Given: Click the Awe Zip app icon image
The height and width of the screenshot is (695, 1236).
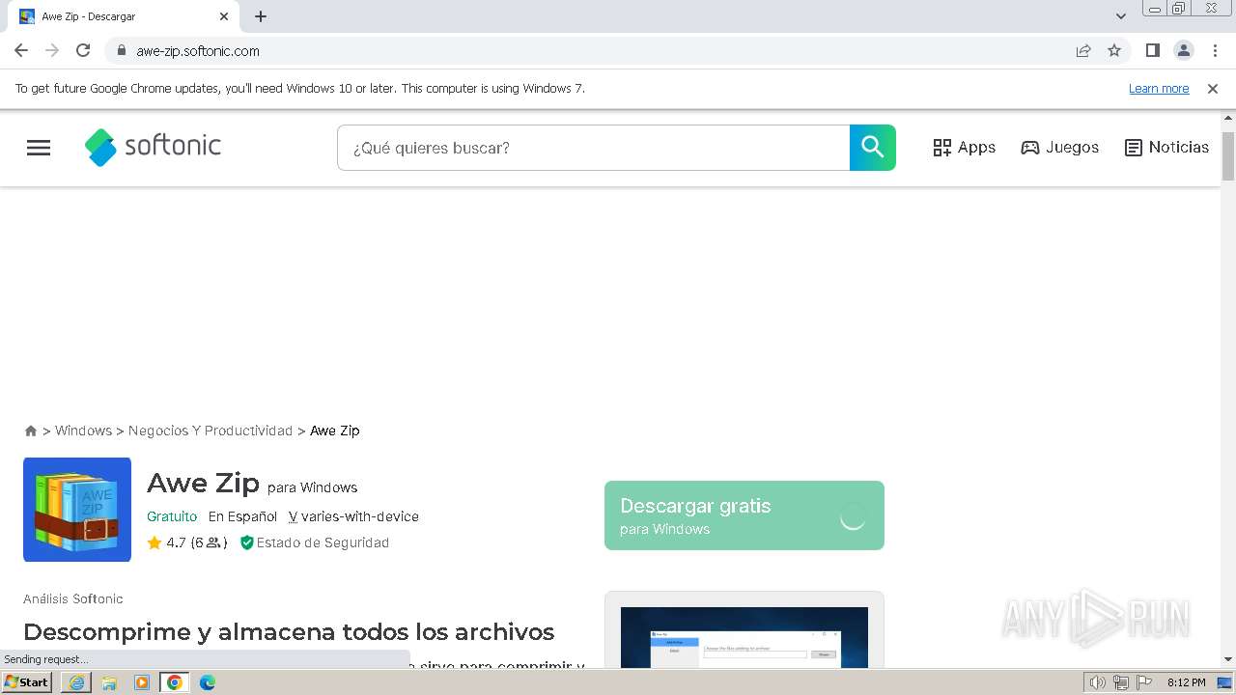Looking at the screenshot, I should coord(77,510).
